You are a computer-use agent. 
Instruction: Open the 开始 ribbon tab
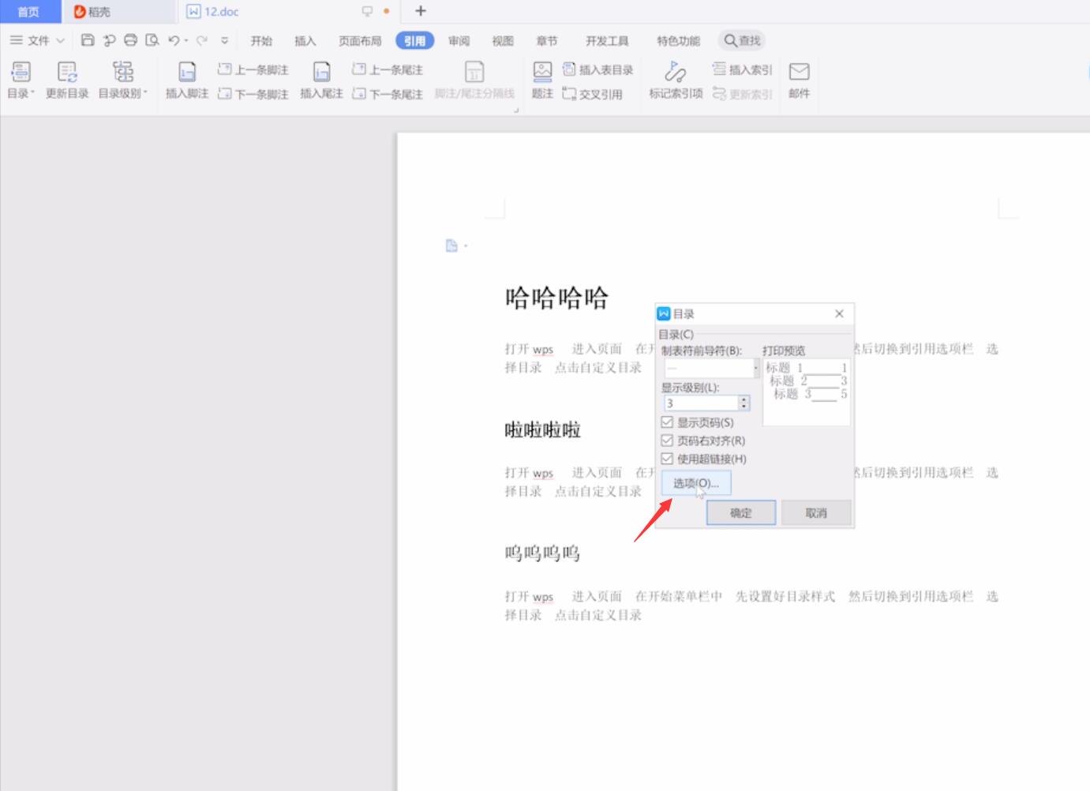click(261, 41)
